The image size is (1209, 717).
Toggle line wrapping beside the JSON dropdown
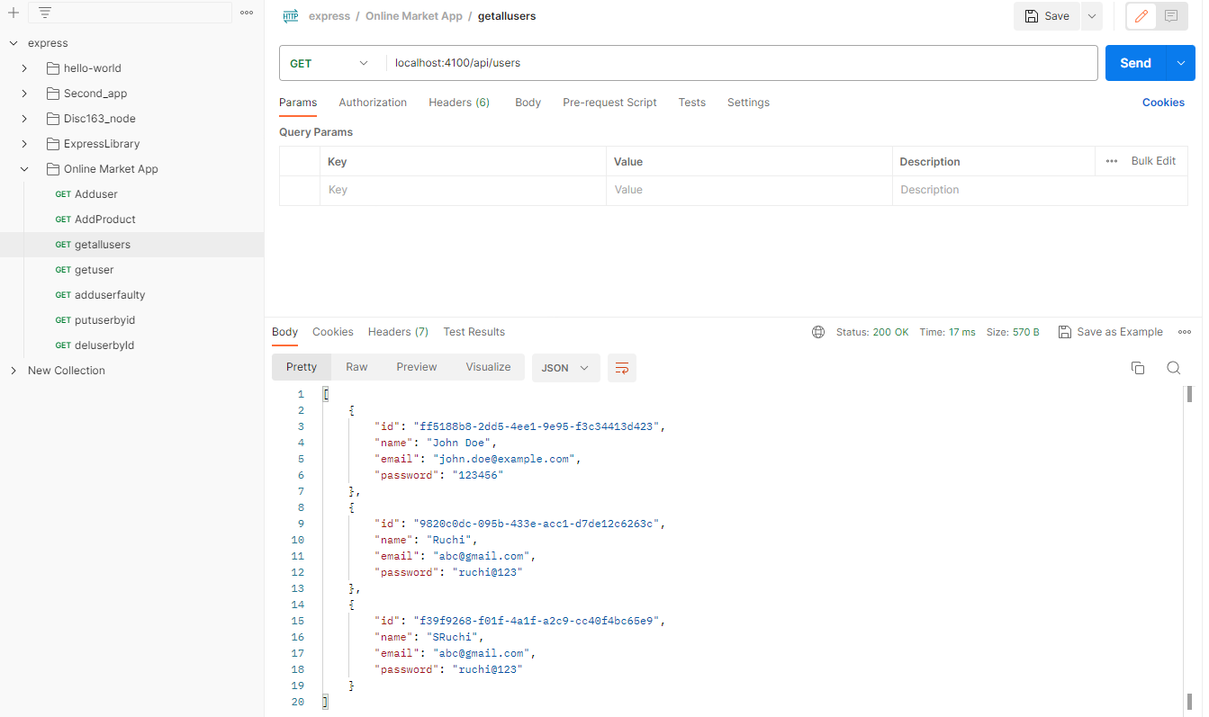pyautogui.click(x=621, y=367)
